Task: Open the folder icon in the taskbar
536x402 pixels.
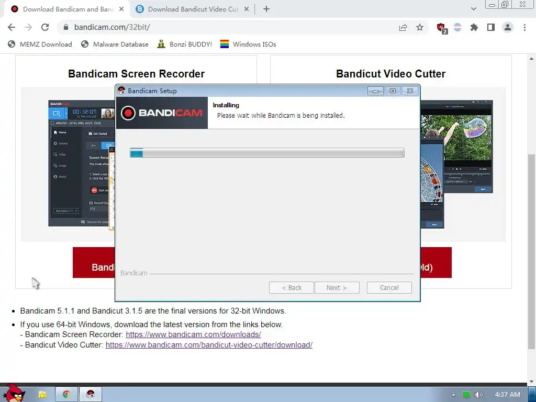Action: click(42, 395)
